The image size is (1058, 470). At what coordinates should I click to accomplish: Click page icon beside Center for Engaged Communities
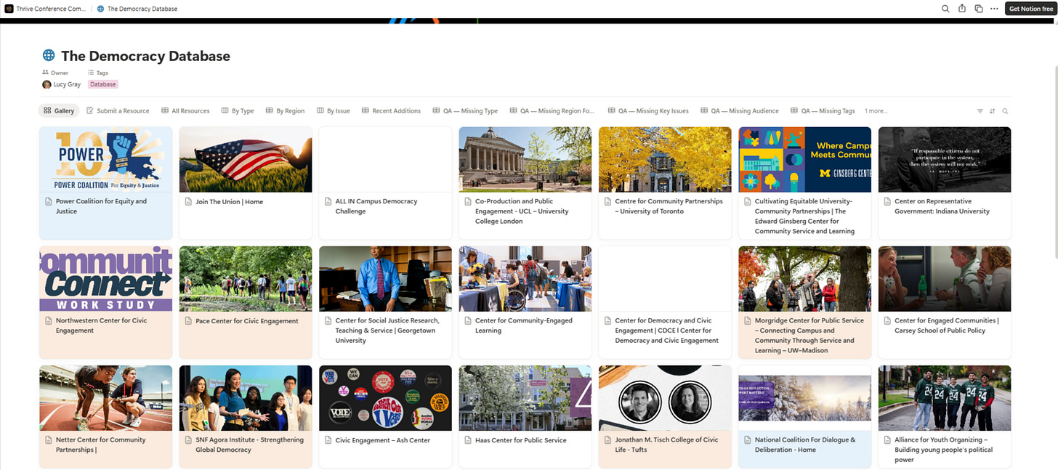coord(888,321)
